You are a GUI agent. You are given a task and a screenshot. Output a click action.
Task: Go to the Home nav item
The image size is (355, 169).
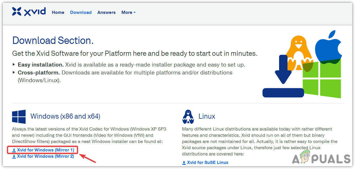[58, 12]
